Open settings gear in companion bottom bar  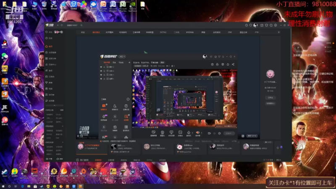coord(219,133)
